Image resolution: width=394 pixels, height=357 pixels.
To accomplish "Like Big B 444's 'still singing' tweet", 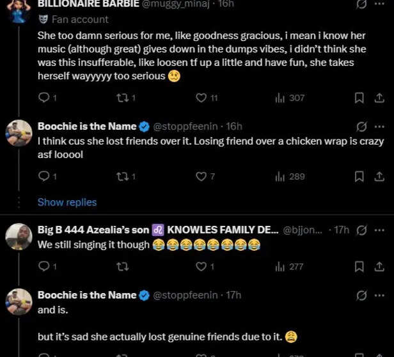I will pyautogui.click(x=201, y=267).
